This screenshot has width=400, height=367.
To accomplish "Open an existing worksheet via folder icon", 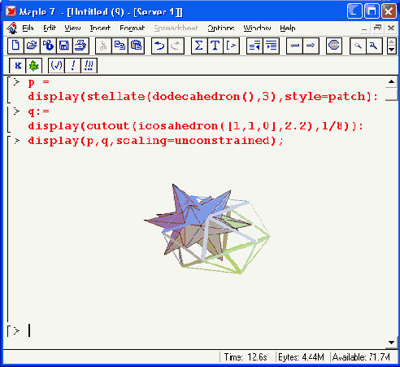I will point(32,46).
